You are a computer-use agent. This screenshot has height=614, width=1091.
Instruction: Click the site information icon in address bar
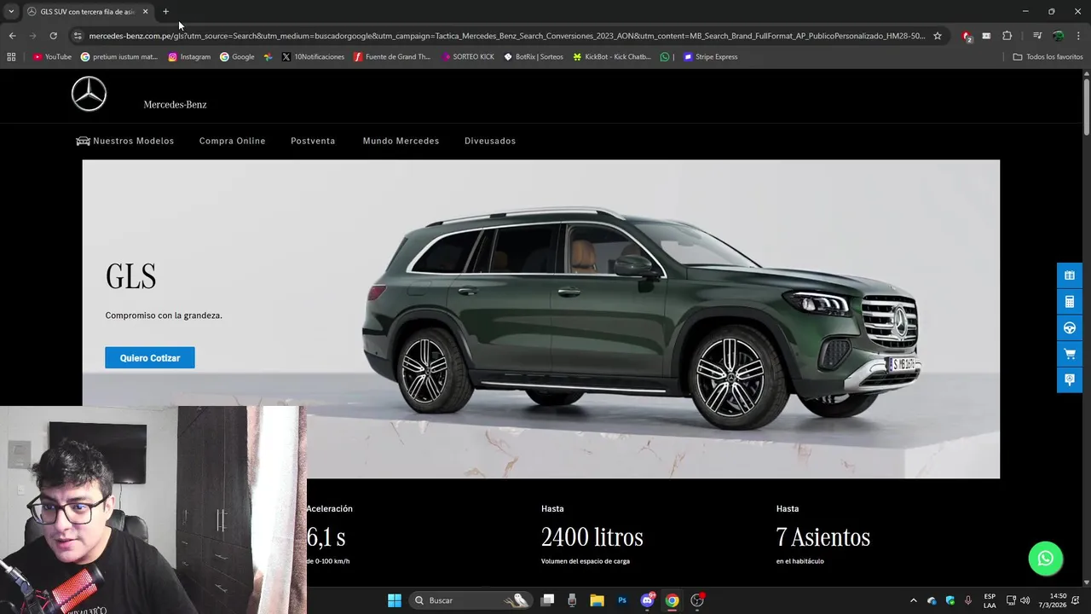pos(78,36)
